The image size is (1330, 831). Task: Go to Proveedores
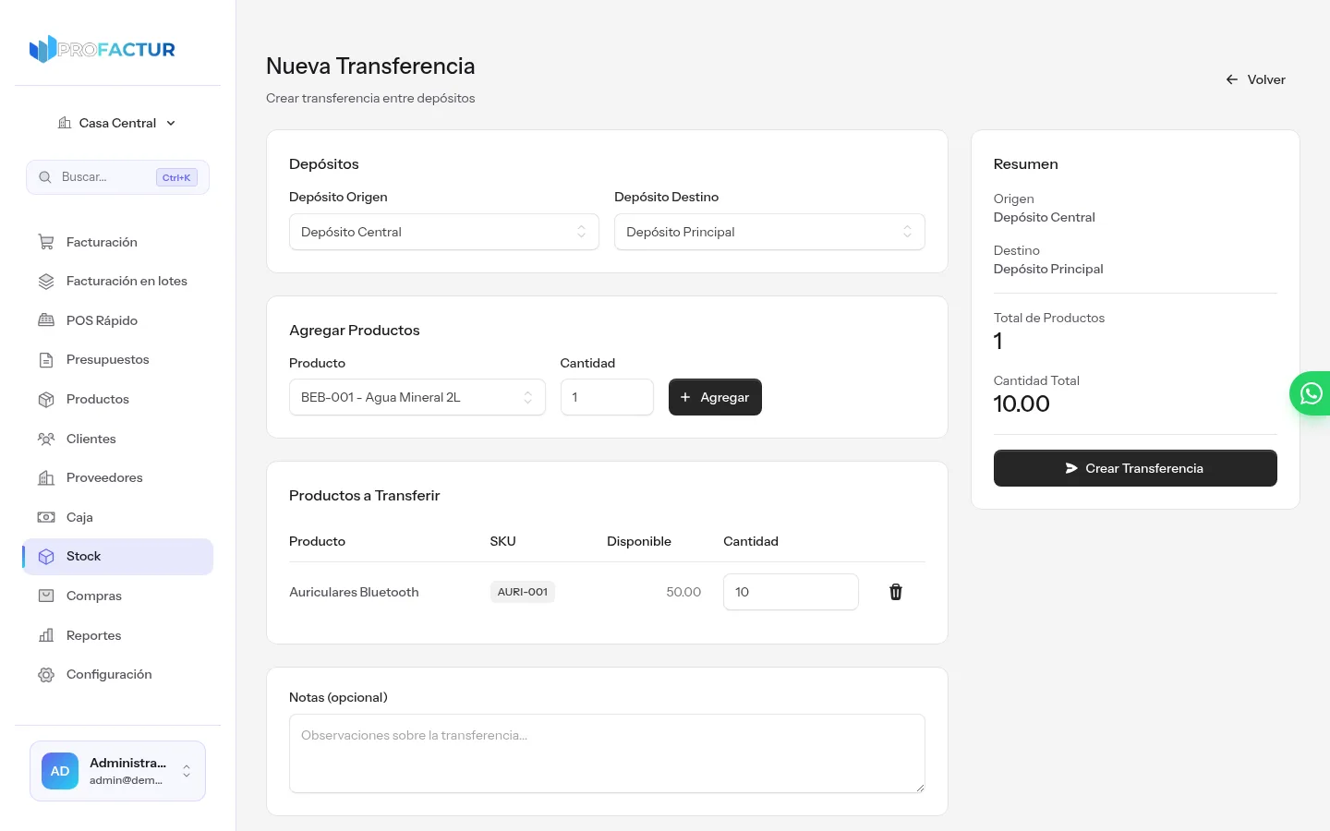pos(117,478)
